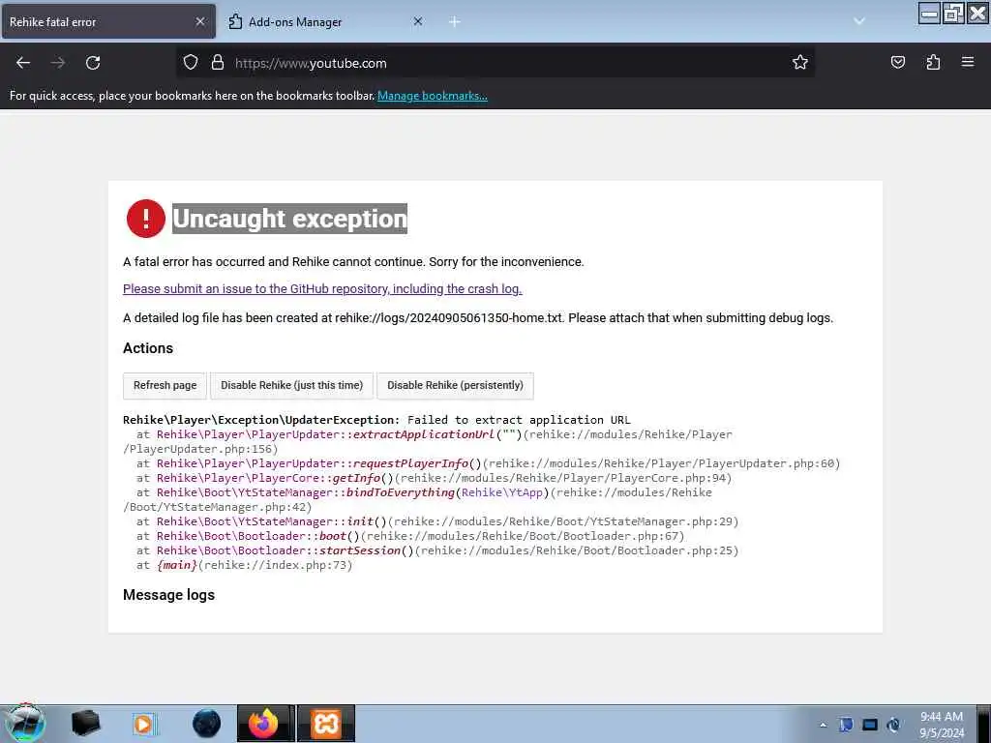
Task: Go back with the back arrow
Action: (x=23, y=63)
